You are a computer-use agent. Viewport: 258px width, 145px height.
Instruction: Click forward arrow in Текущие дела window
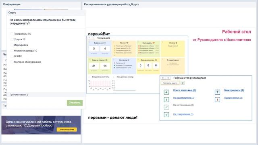tap(93, 38)
